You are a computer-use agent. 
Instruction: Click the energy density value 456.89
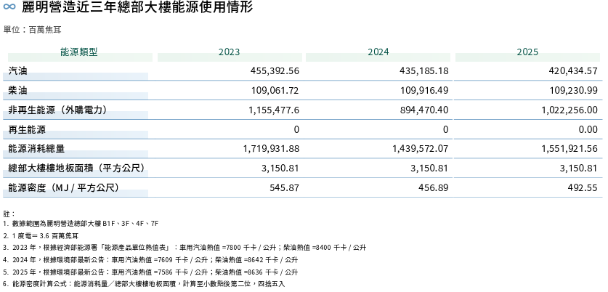coord(434,187)
